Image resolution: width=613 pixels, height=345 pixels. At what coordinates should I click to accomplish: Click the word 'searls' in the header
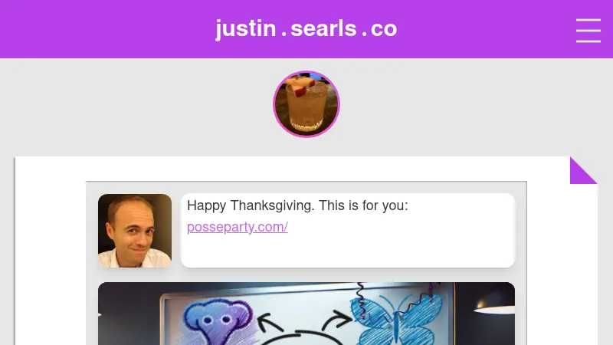tap(323, 29)
